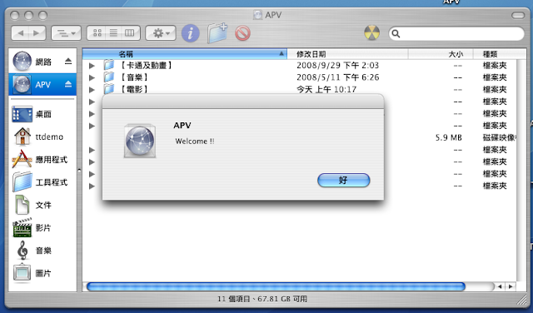
Task: Click the APV globe icon in dialog
Action: pyautogui.click(x=140, y=141)
